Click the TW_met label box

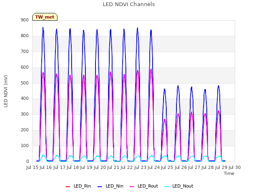(x=45, y=17)
